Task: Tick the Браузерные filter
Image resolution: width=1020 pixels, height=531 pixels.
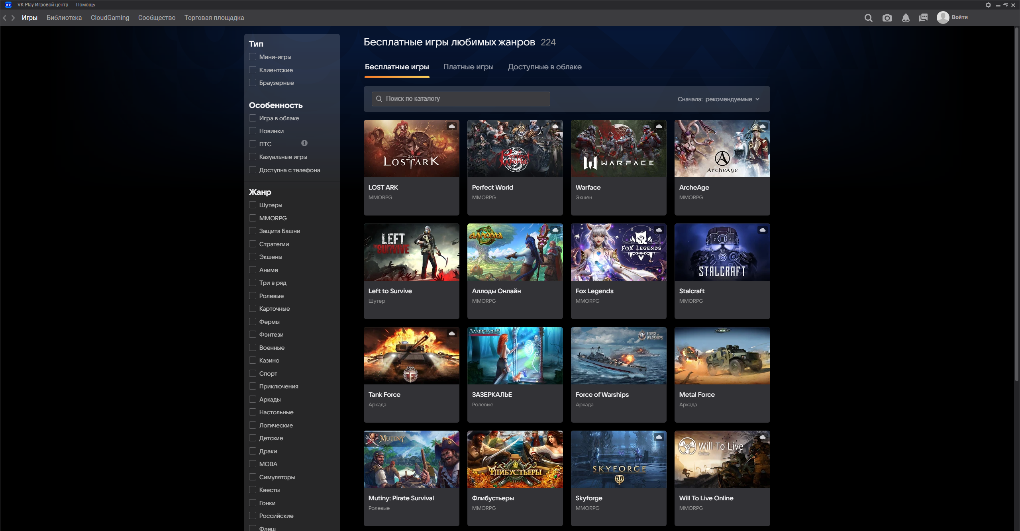Action: pos(253,82)
